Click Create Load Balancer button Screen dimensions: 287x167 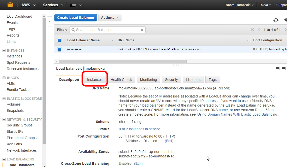76,18
